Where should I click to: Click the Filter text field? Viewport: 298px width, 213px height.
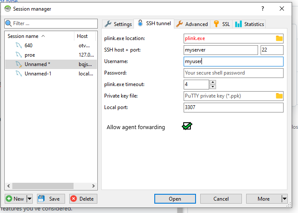point(51,23)
